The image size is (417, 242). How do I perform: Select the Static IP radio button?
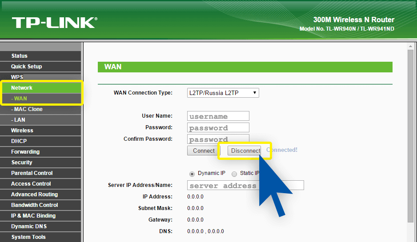[234, 174]
